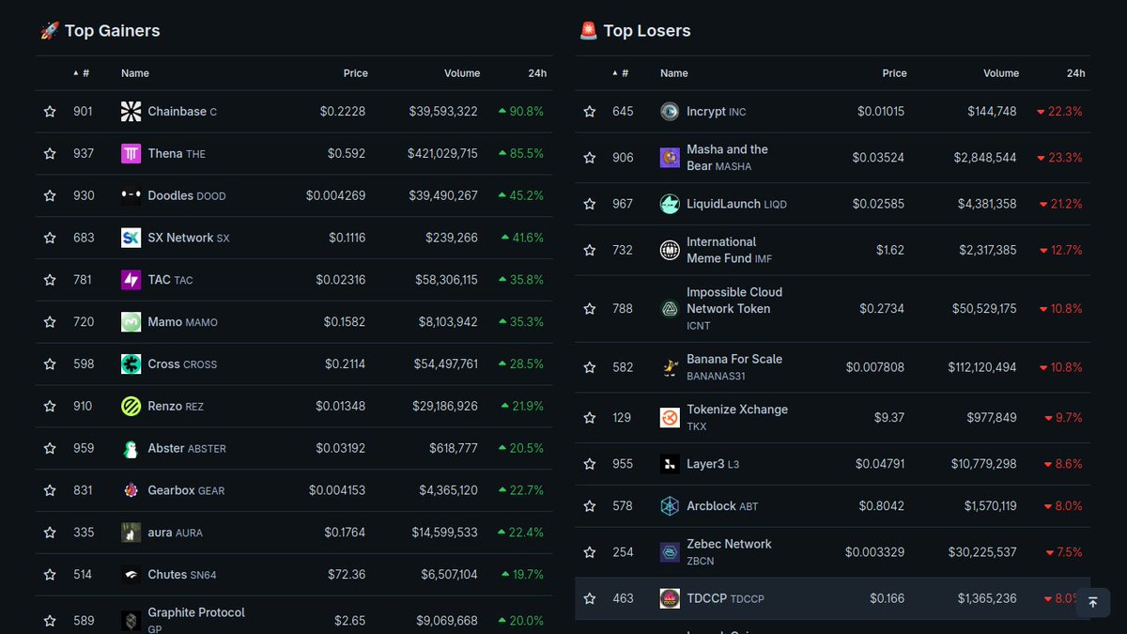Screen dimensions: 1127x634
Task: Click the TAC coin logo icon
Action: tap(131, 280)
